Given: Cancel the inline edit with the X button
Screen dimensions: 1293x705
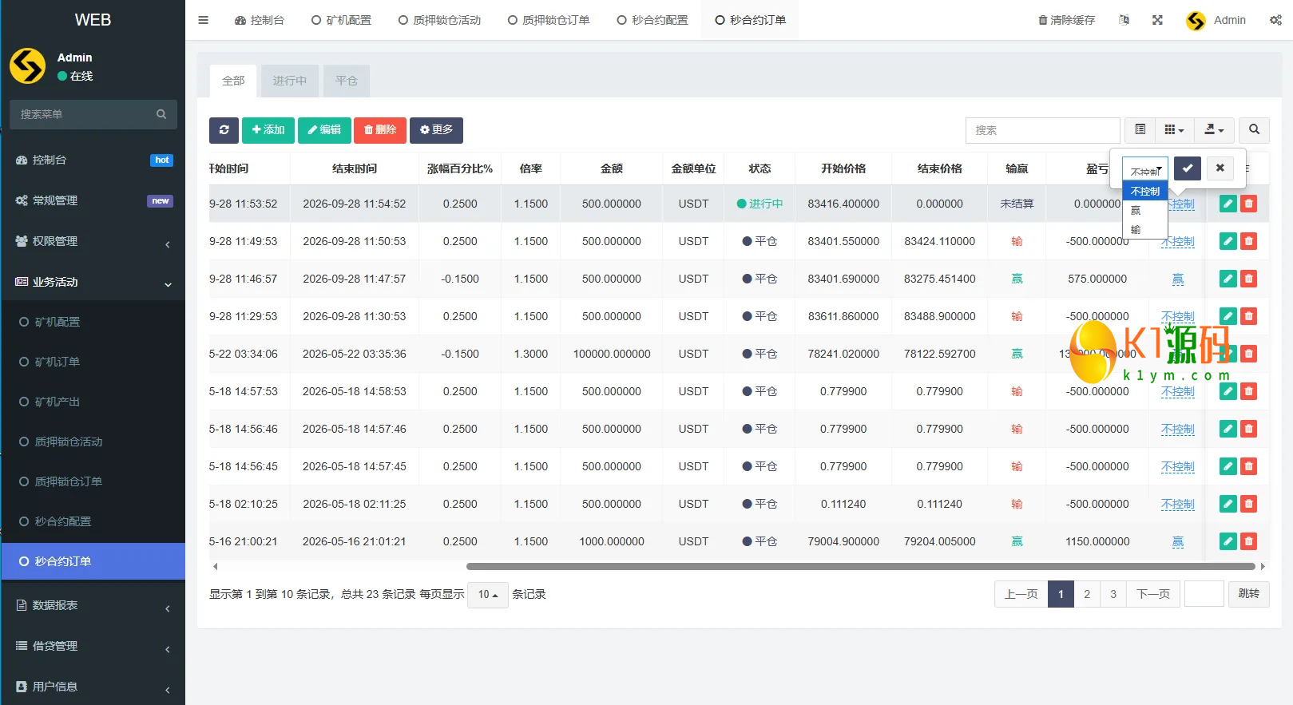Looking at the screenshot, I should [1220, 168].
